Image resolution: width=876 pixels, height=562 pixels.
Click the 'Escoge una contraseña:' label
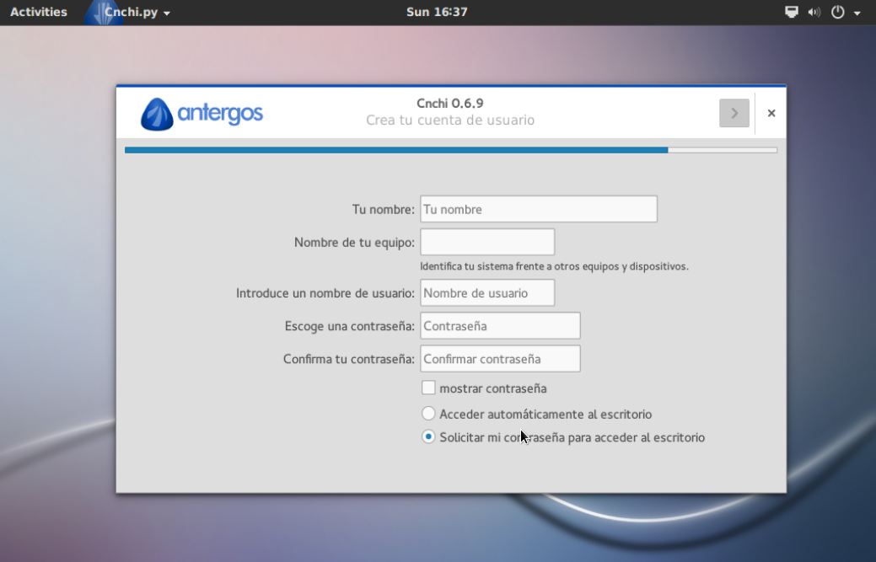(x=350, y=326)
